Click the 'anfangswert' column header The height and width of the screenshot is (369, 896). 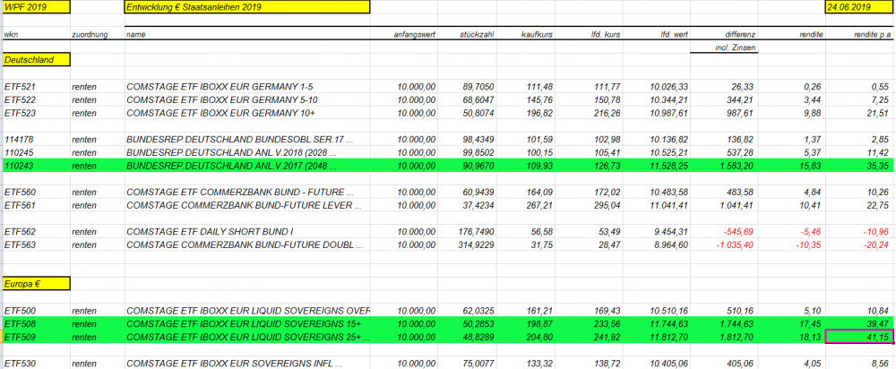[x=415, y=34]
